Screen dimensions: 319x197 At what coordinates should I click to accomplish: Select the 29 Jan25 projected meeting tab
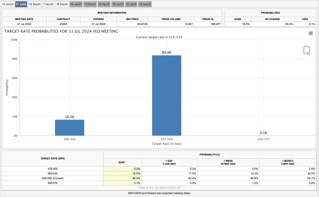pyautogui.click(x=76, y=4)
